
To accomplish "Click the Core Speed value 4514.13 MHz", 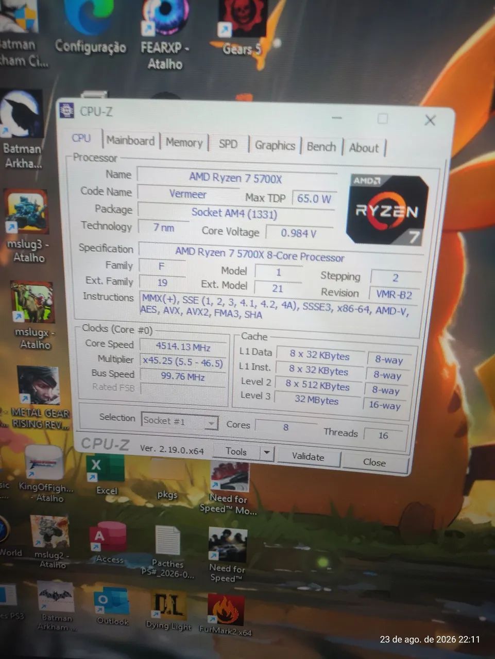I will [x=183, y=346].
